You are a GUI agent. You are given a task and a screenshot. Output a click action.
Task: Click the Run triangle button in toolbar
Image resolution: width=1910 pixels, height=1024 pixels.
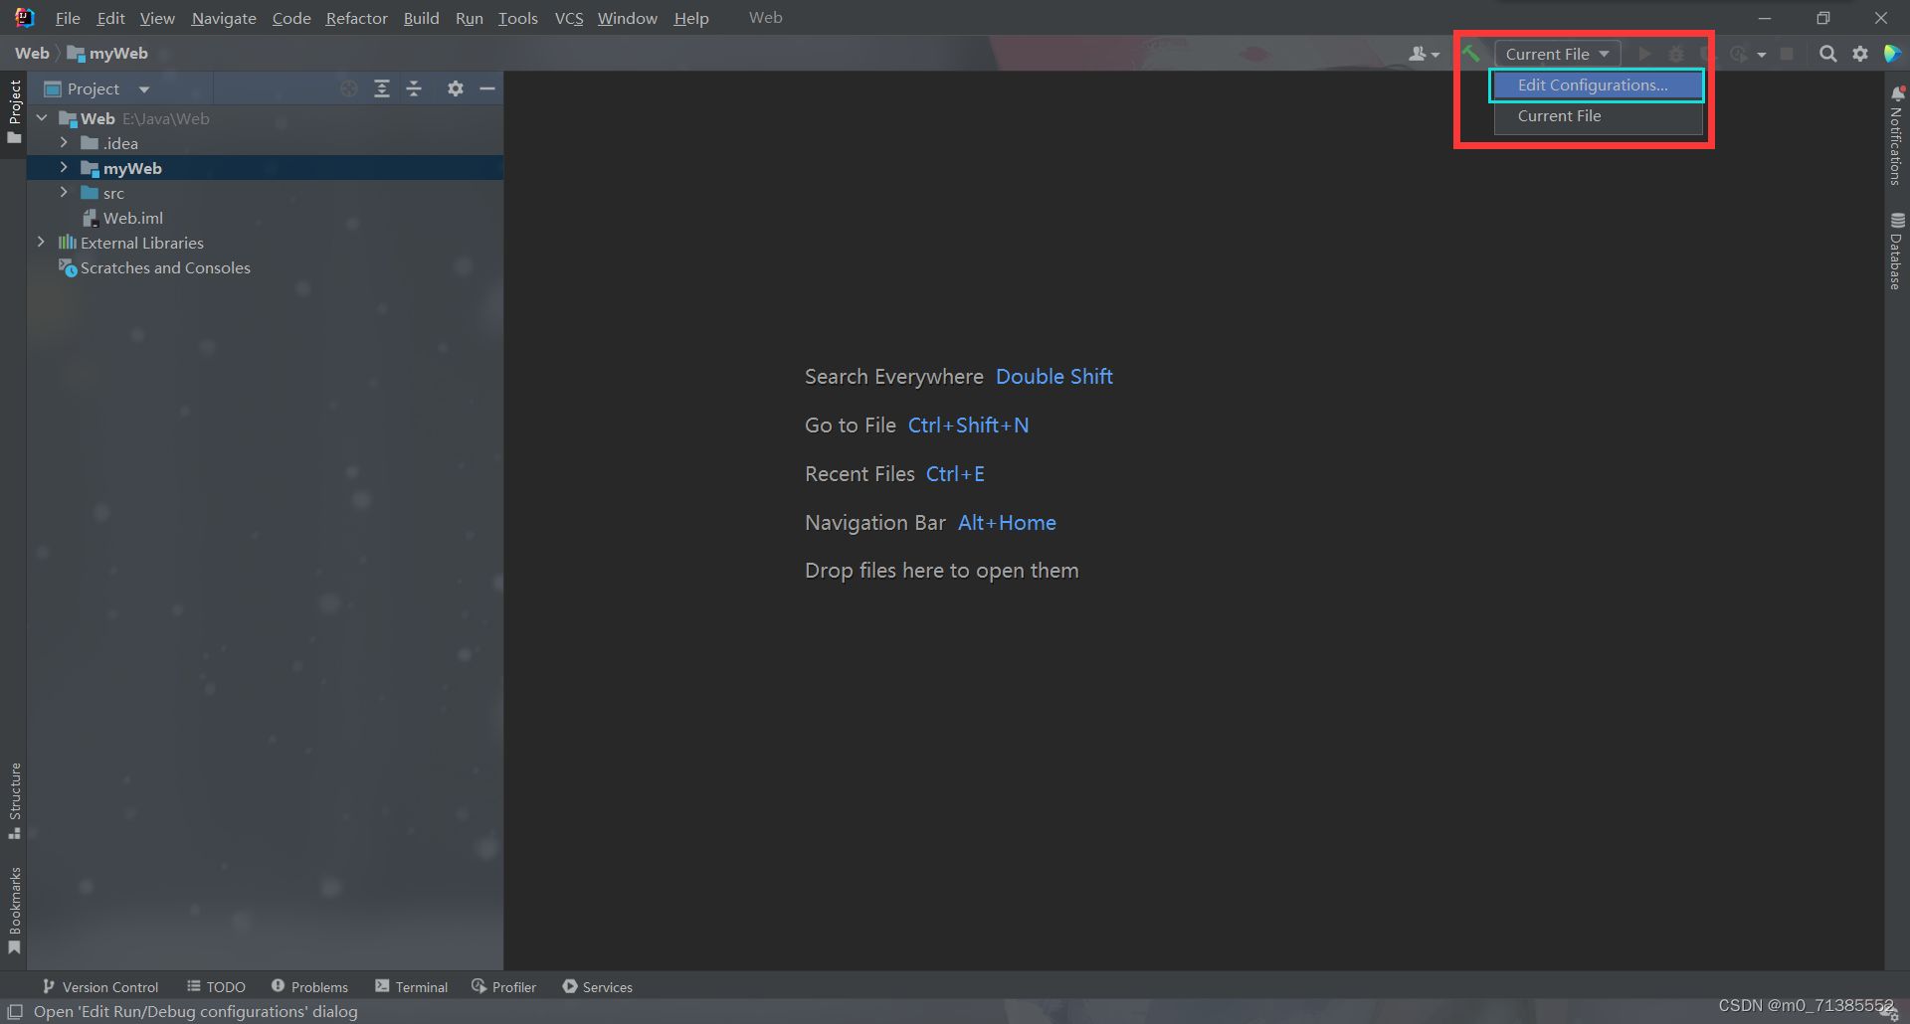[1644, 54]
